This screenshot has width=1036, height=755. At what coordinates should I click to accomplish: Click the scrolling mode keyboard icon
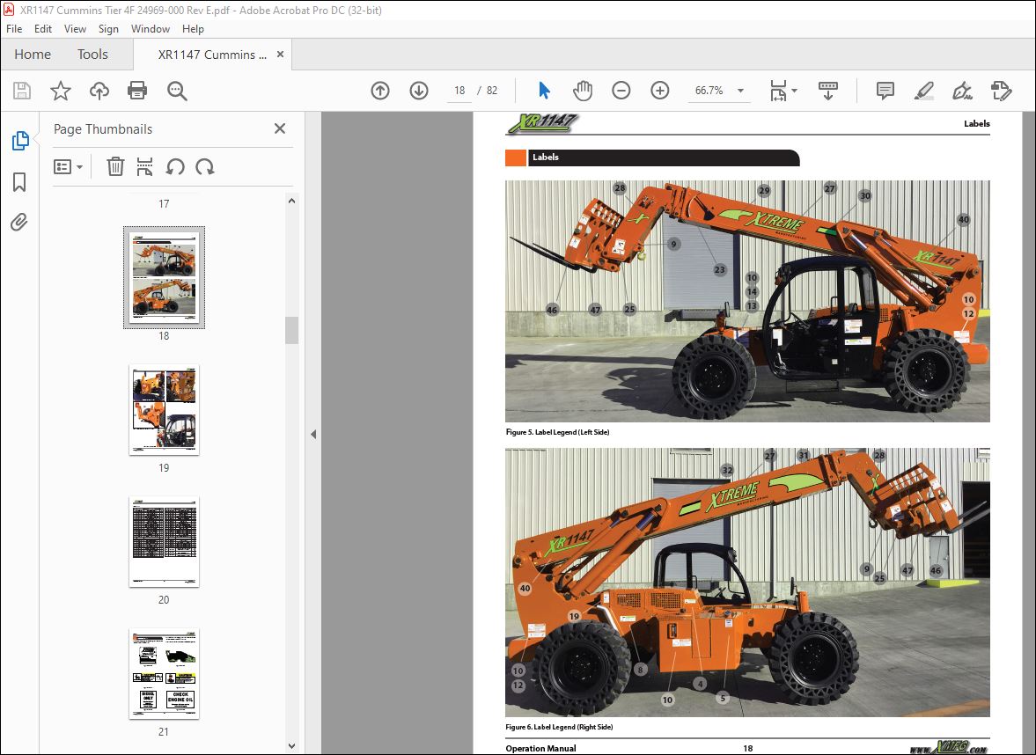point(828,91)
